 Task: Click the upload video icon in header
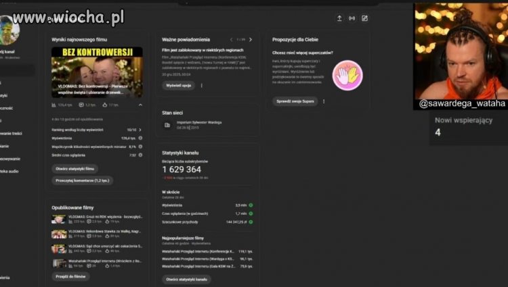click(339, 18)
